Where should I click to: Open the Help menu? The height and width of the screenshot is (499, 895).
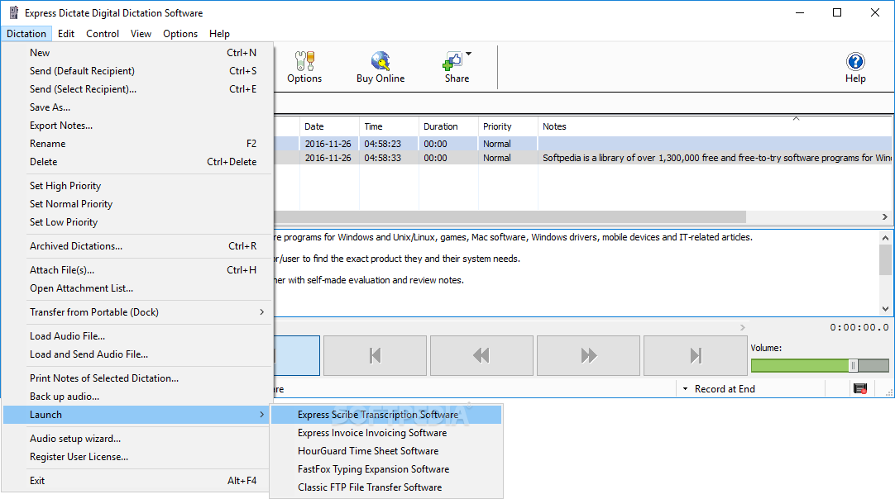pyautogui.click(x=219, y=34)
